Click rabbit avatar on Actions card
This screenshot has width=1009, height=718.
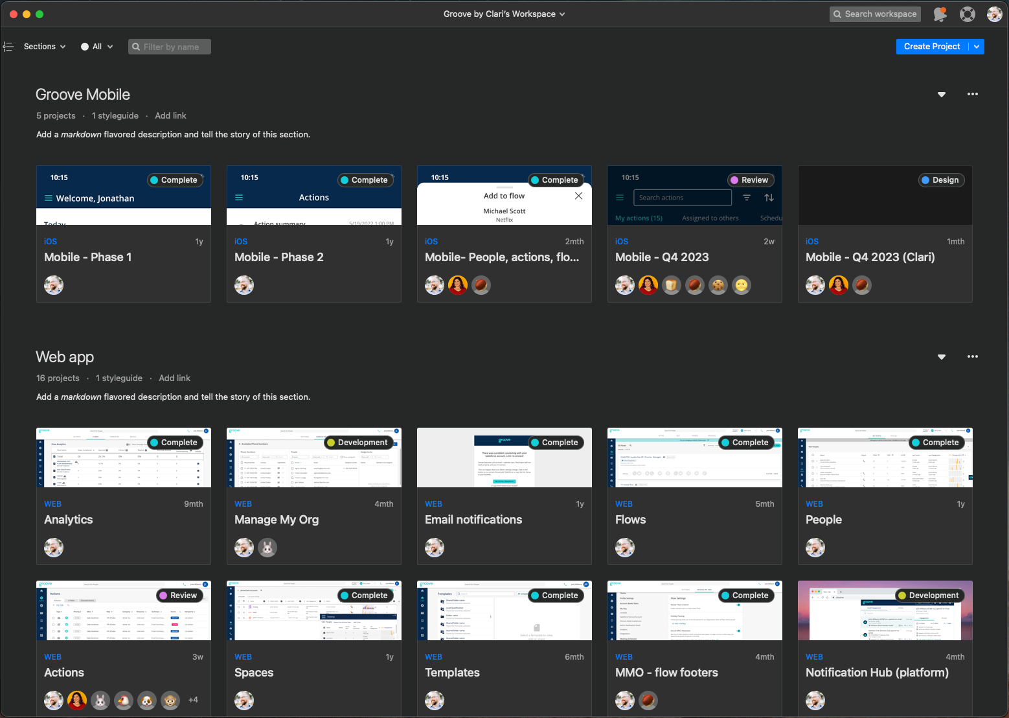click(100, 701)
